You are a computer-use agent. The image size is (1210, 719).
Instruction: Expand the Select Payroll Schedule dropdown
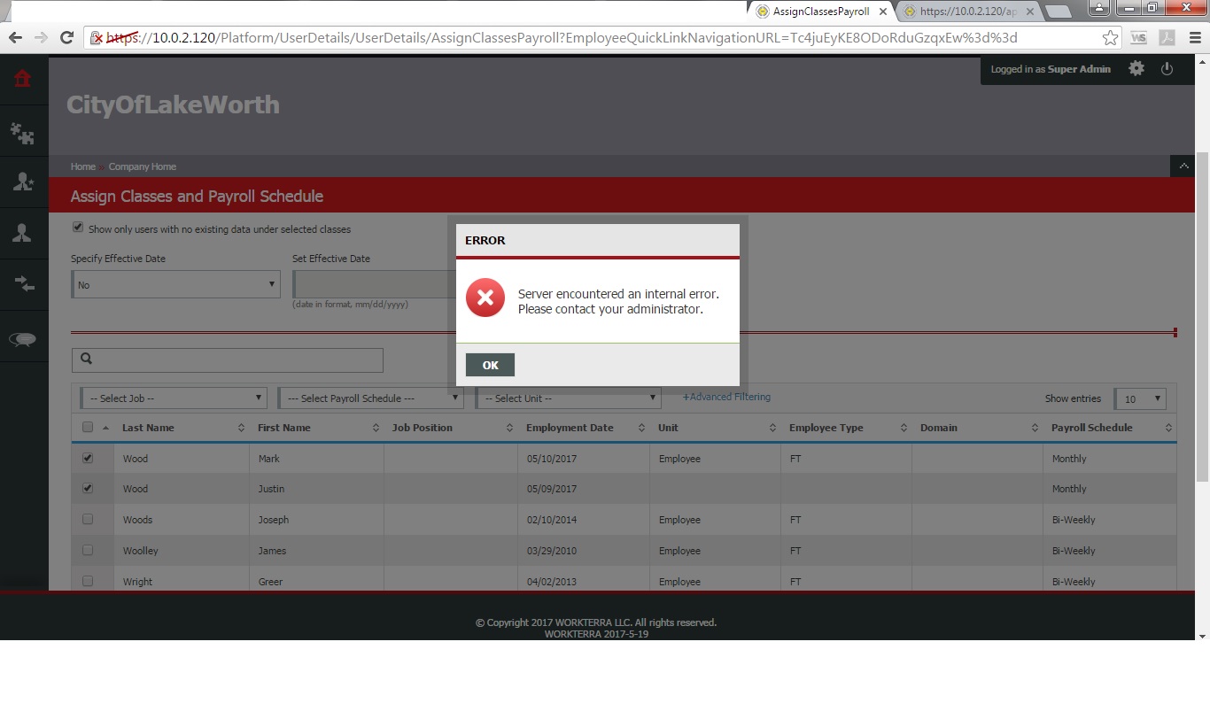(371, 398)
